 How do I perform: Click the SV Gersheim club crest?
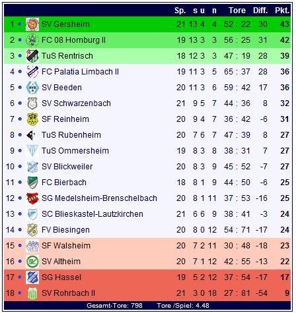[32, 24]
